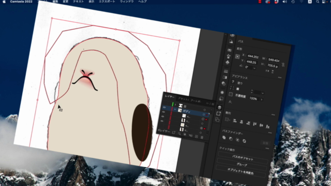Viewport: 331px width, 186px height.
Task: Click the 不透明度 opacity label icon
Action: pos(231,94)
